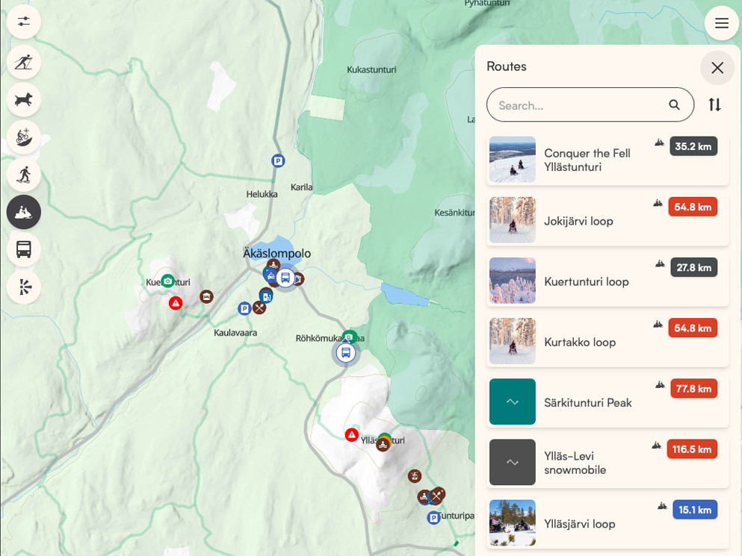Open Conquer the Fell Yllästunturi route
742x556 pixels.
pyautogui.click(x=607, y=160)
